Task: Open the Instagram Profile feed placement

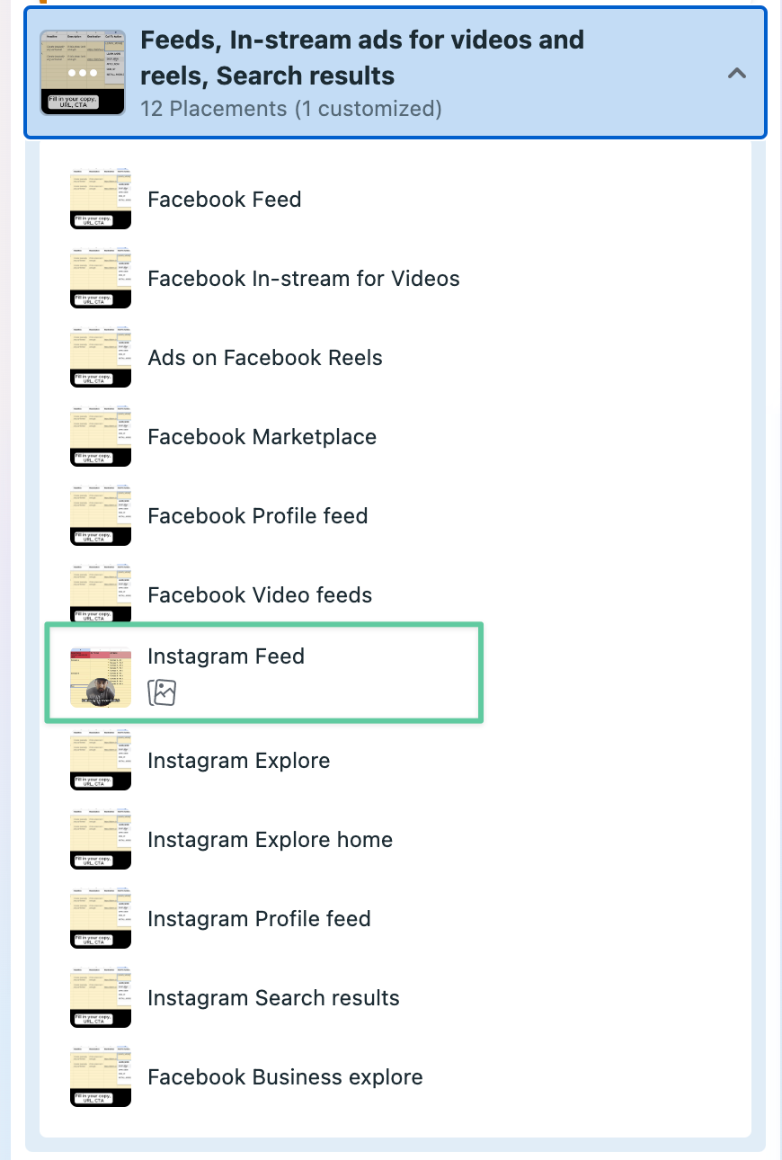Action: pos(259,919)
